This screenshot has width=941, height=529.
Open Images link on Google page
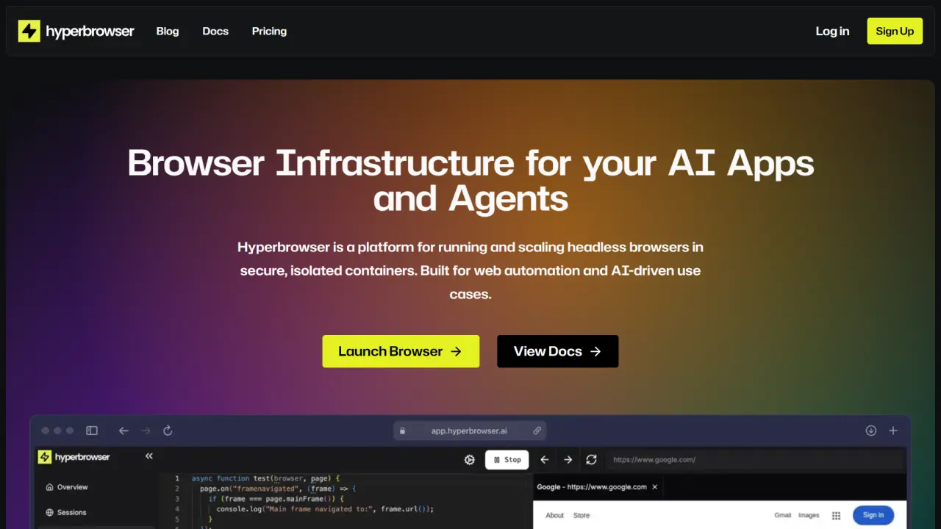[809, 515]
